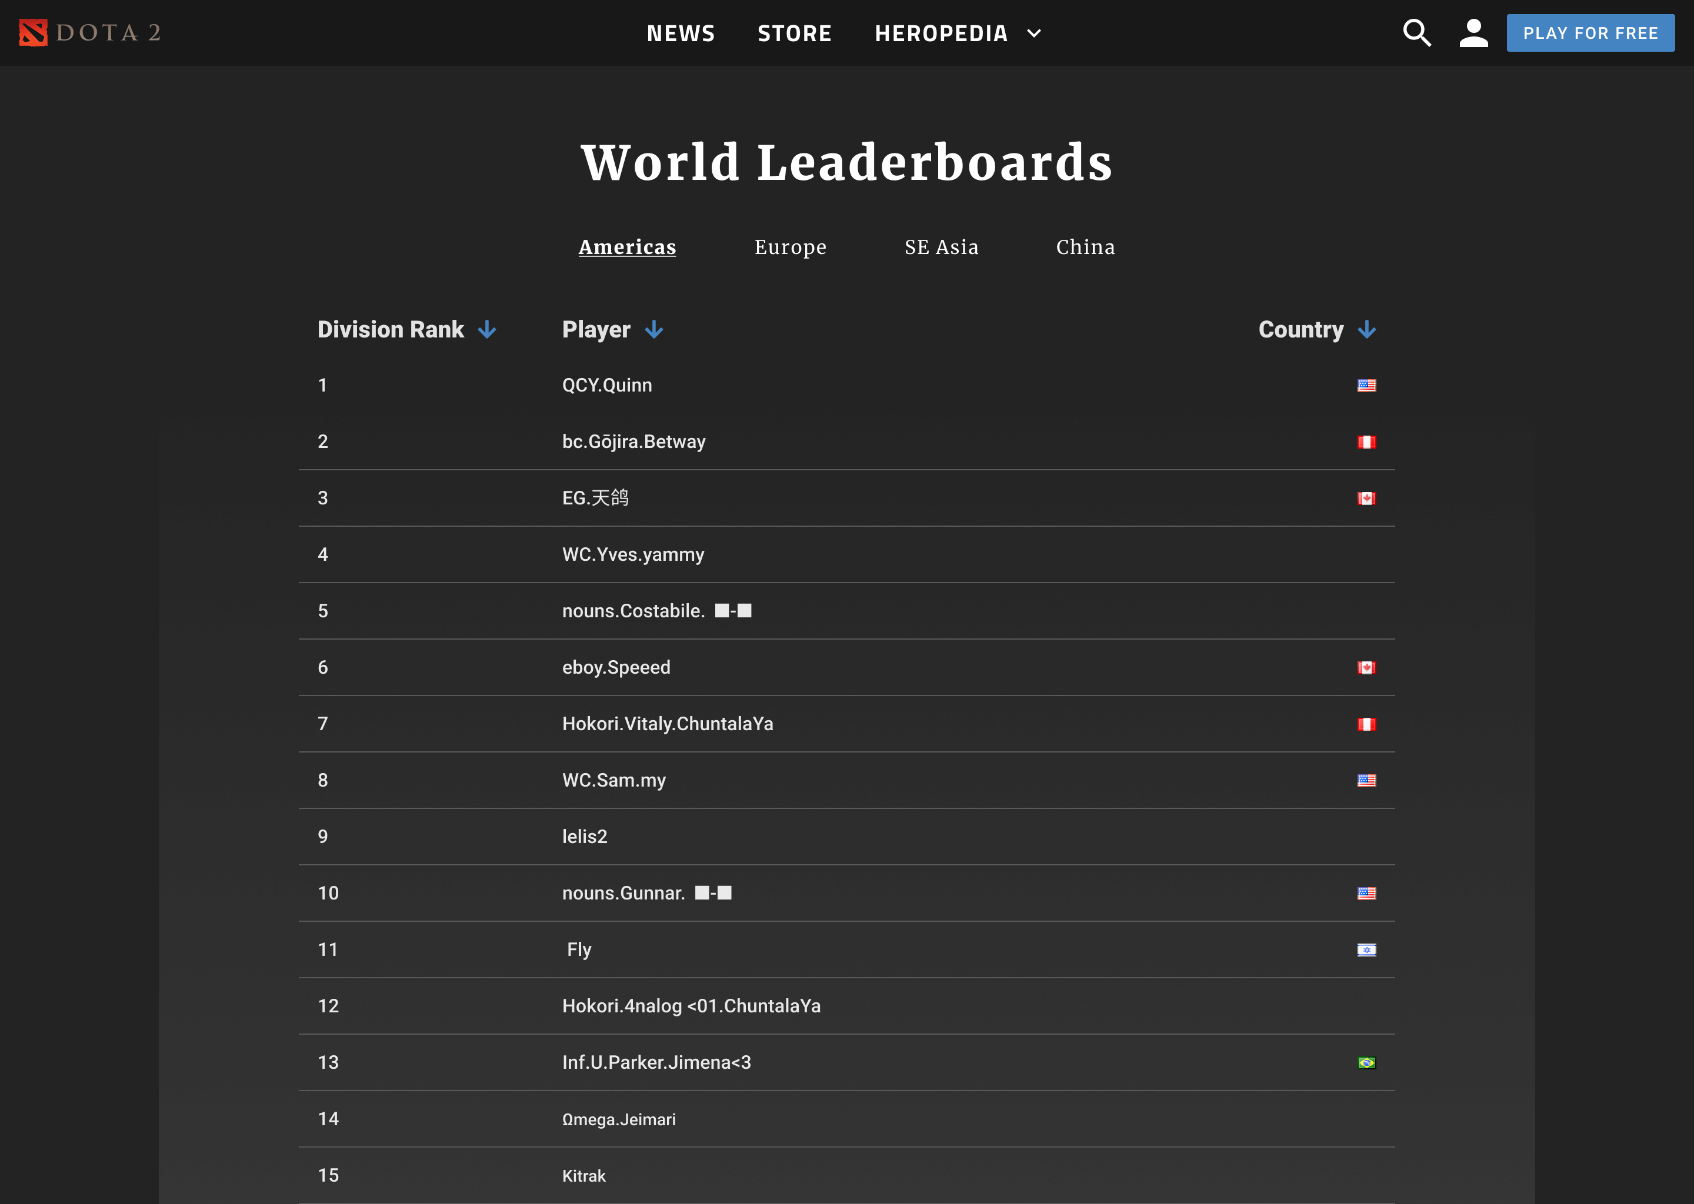The height and width of the screenshot is (1204, 1694).
Task: Click the Peru flag beside Hokori.Vitaly.ChuntalaYa
Action: (x=1366, y=724)
